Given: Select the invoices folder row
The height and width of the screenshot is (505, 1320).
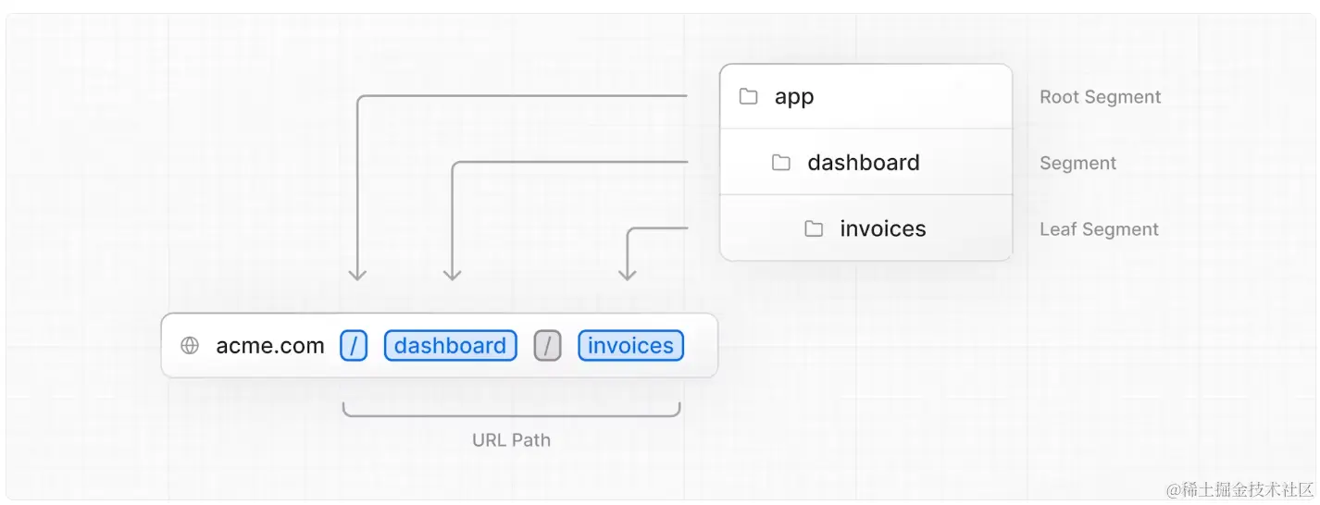Looking at the screenshot, I should click(865, 228).
